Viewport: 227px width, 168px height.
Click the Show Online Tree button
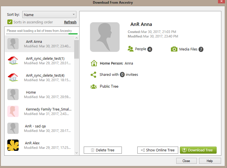(158, 150)
